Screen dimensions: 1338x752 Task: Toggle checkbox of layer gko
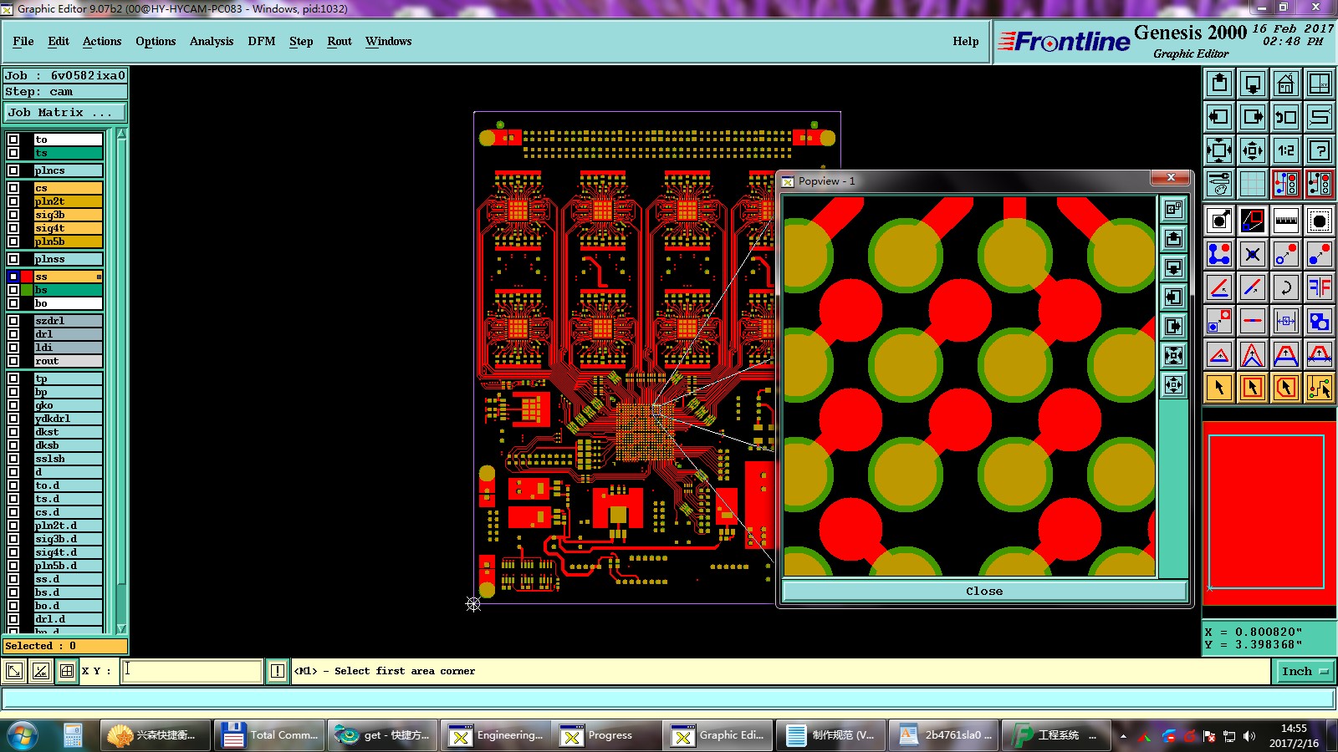13,405
